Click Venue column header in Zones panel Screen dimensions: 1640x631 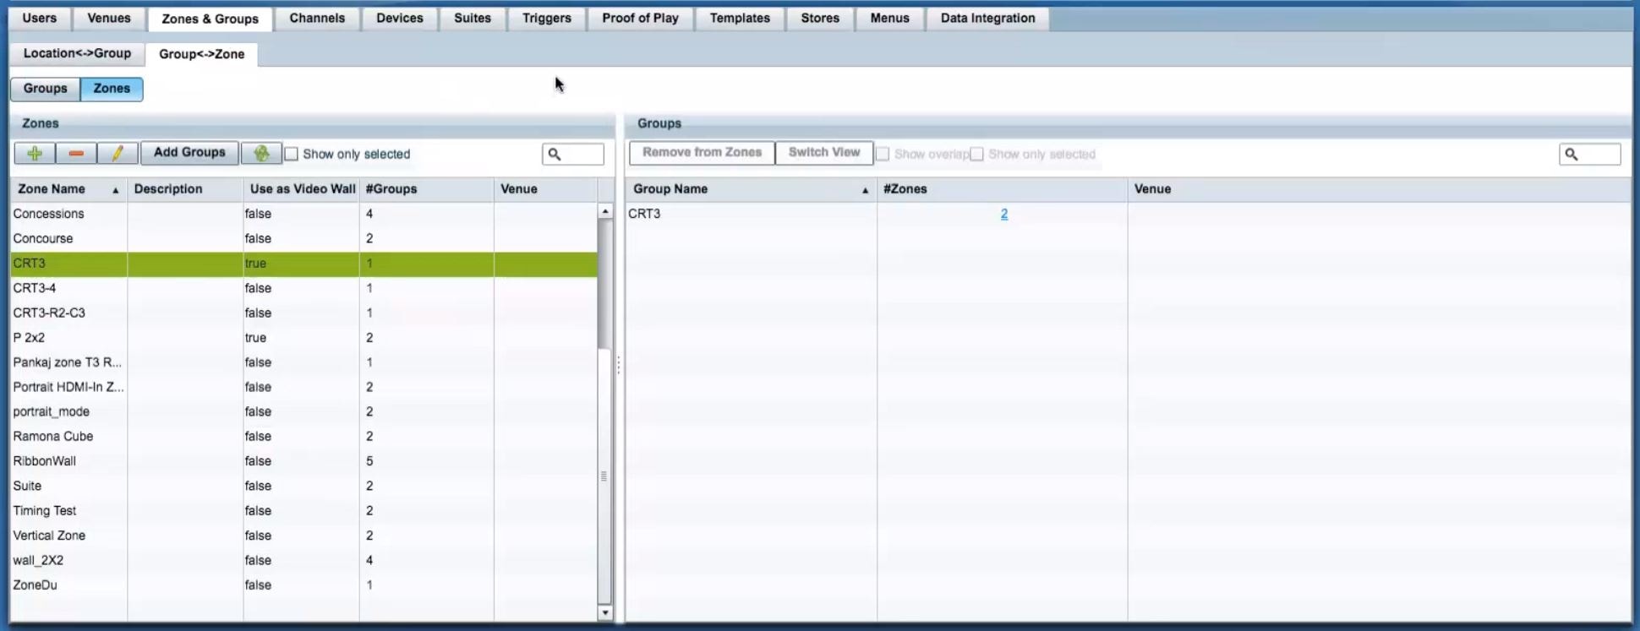tap(546, 189)
